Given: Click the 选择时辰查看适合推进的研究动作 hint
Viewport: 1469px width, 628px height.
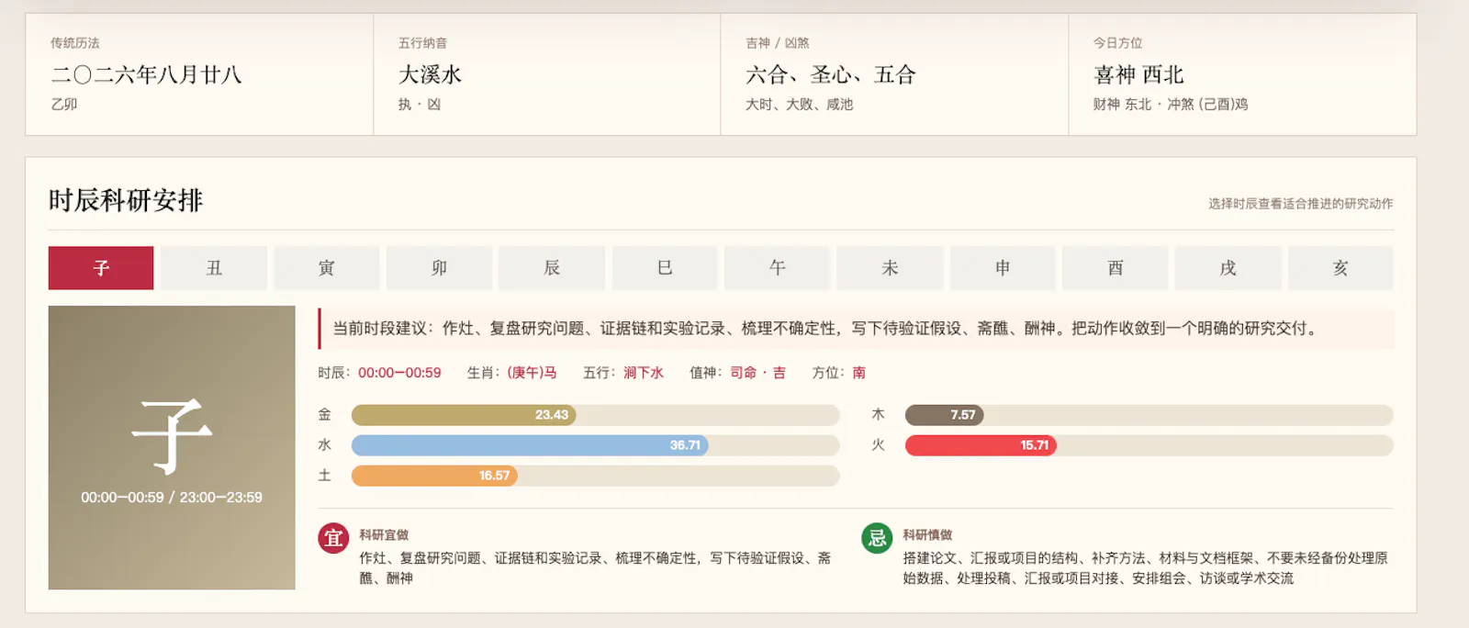Looking at the screenshot, I should click(x=1300, y=204).
